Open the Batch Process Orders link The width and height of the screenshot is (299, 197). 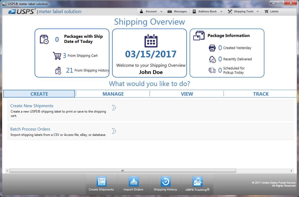coord(30,129)
